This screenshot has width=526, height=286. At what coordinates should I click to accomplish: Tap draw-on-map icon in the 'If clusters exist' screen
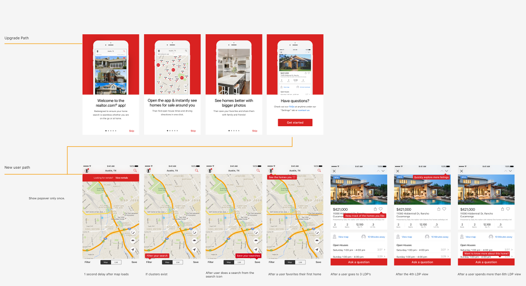pyautogui.click(x=194, y=232)
